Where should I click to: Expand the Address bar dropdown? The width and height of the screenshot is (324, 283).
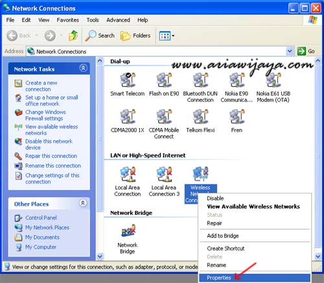[290, 51]
